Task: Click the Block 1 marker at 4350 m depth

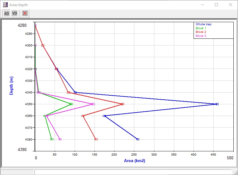Action: 71,104
